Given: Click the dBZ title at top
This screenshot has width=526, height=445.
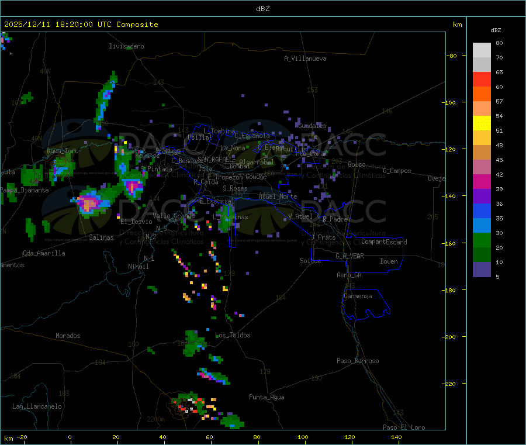Looking at the screenshot, I should [262, 9].
